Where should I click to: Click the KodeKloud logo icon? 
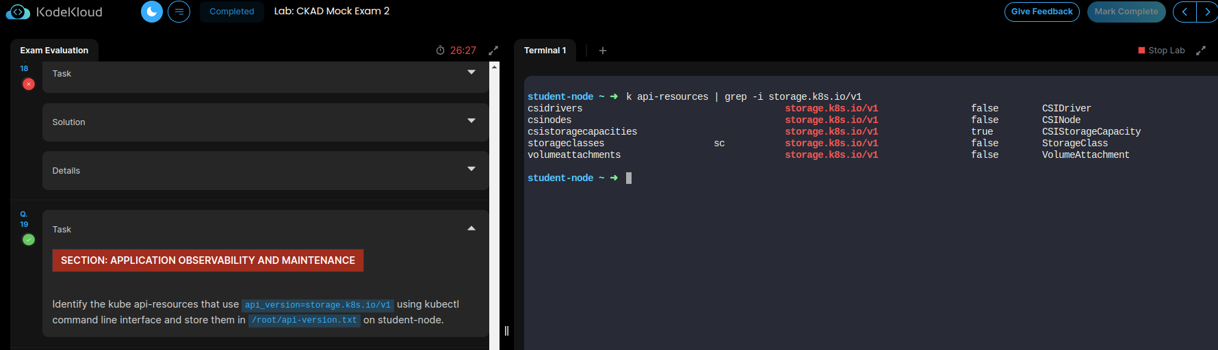18,12
